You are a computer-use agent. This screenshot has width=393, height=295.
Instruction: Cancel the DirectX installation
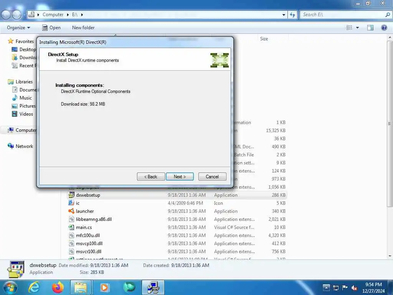(x=212, y=177)
